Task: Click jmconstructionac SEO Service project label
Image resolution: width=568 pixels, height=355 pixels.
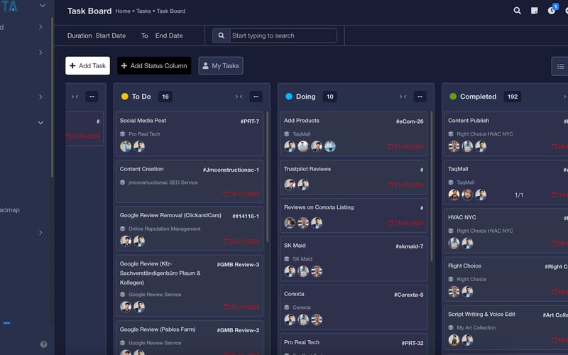Action: tap(163, 182)
